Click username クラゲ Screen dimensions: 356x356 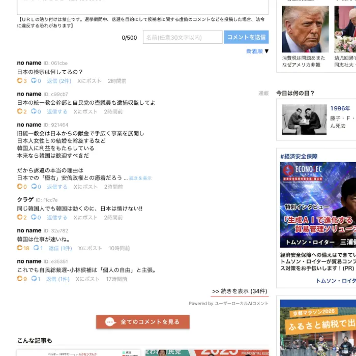click(x=25, y=199)
